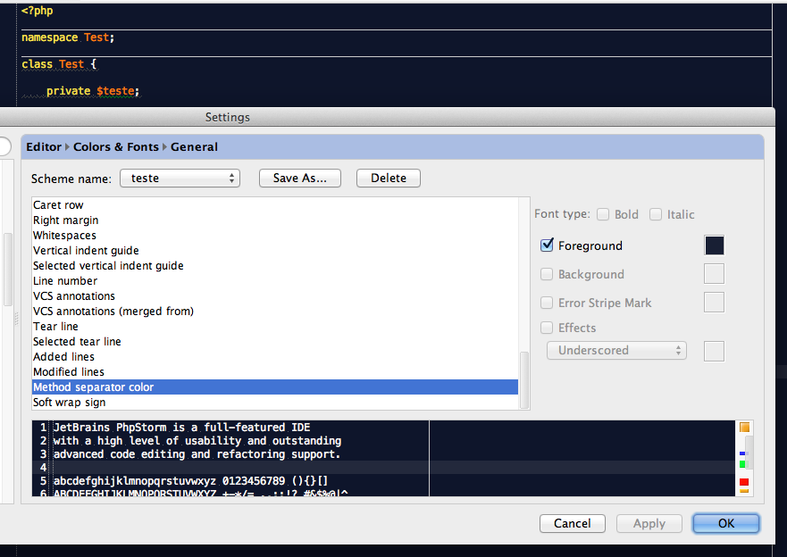This screenshot has height=557, width=787.
Task: Select the Caret row list item
Action: pos(58,205)
